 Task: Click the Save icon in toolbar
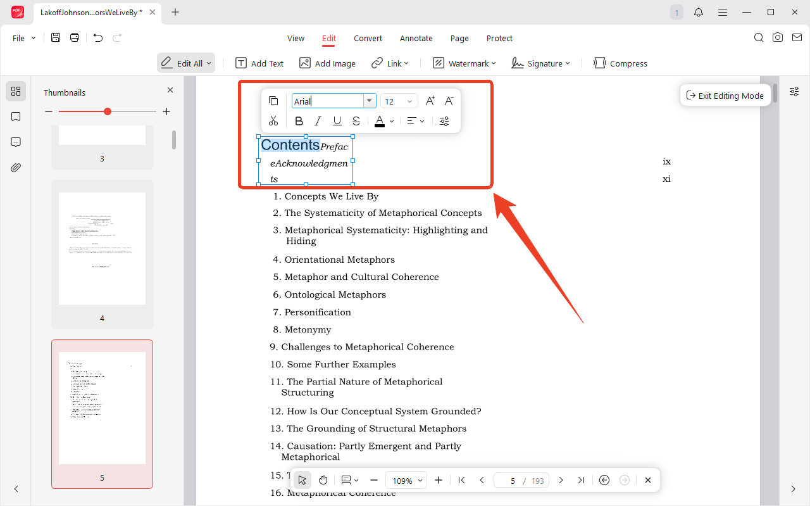[x=56, y=38]
